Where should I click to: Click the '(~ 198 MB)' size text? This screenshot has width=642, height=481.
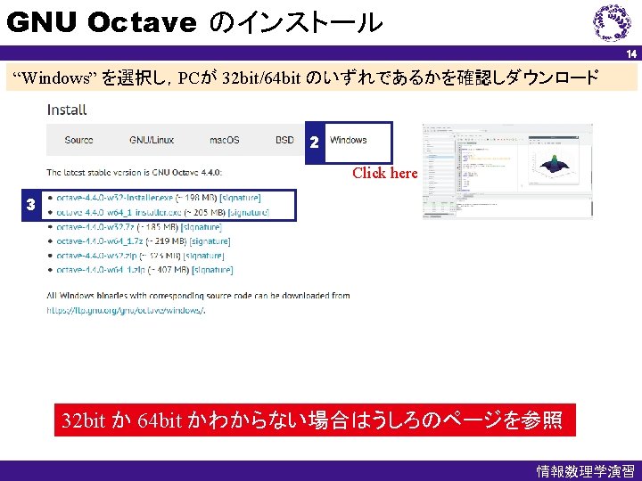pos(196,198)
